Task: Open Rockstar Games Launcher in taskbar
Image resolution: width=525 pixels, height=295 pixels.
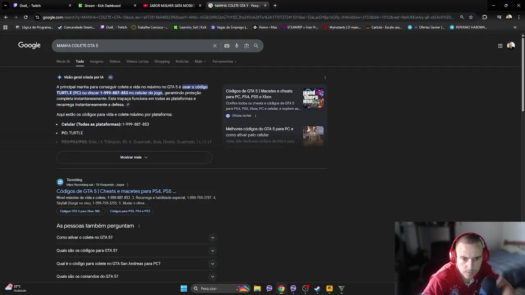Action: (329, 288)
